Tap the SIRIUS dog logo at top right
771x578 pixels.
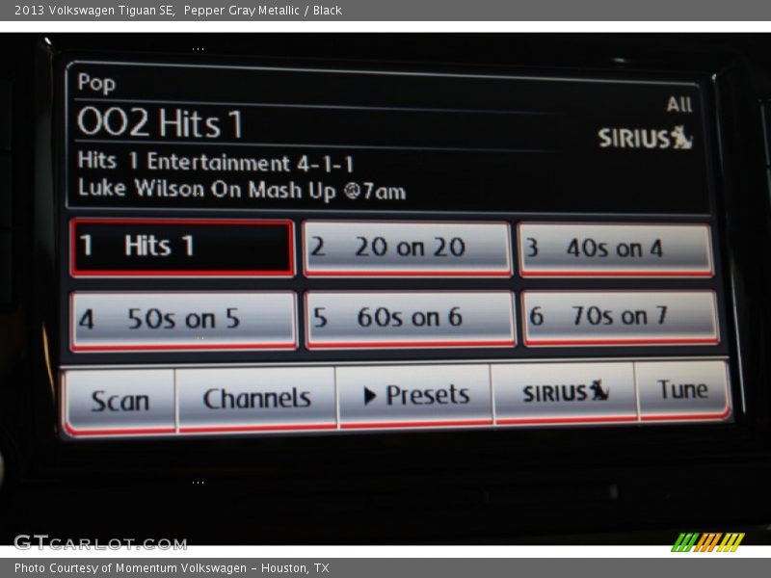coord(645,138)
